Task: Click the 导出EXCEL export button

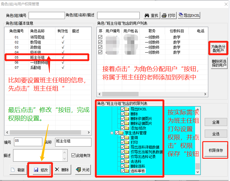Action: (189, 15)
